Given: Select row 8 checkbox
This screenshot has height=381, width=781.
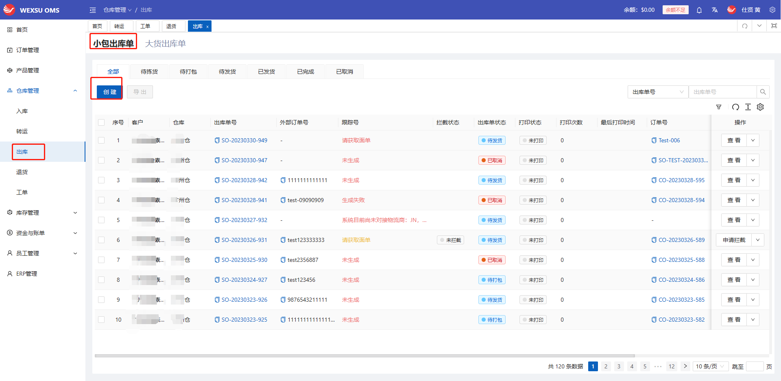Looking at the screenshot, I should [x=101, y=280].
